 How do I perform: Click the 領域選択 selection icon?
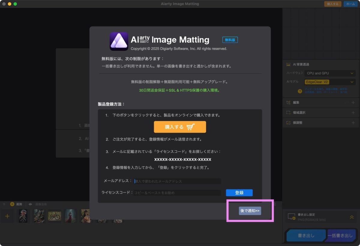click(x=288, y=113)
